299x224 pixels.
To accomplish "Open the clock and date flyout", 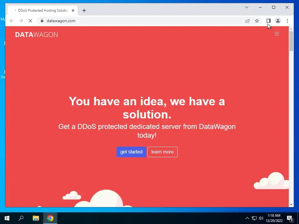I will (274, 218).
